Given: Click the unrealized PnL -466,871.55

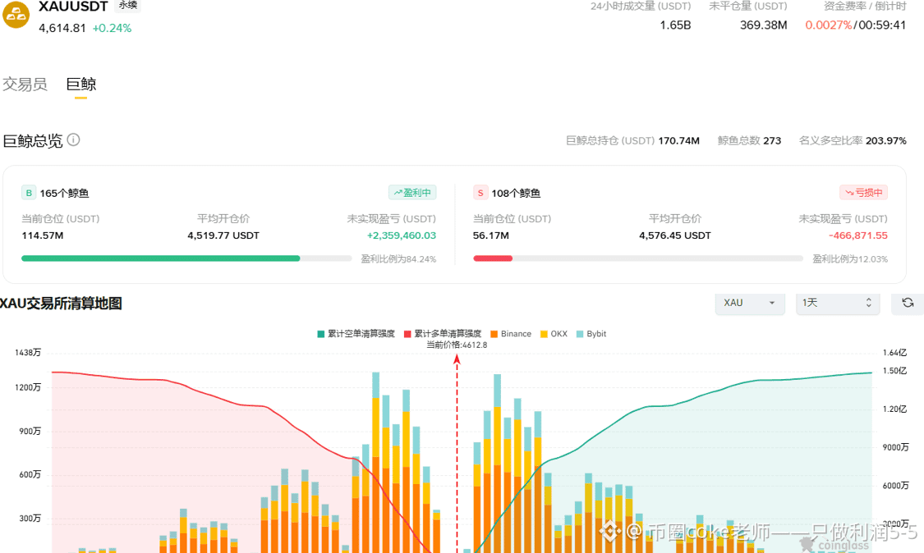Looking at the screenshot, I should (858, 235).
